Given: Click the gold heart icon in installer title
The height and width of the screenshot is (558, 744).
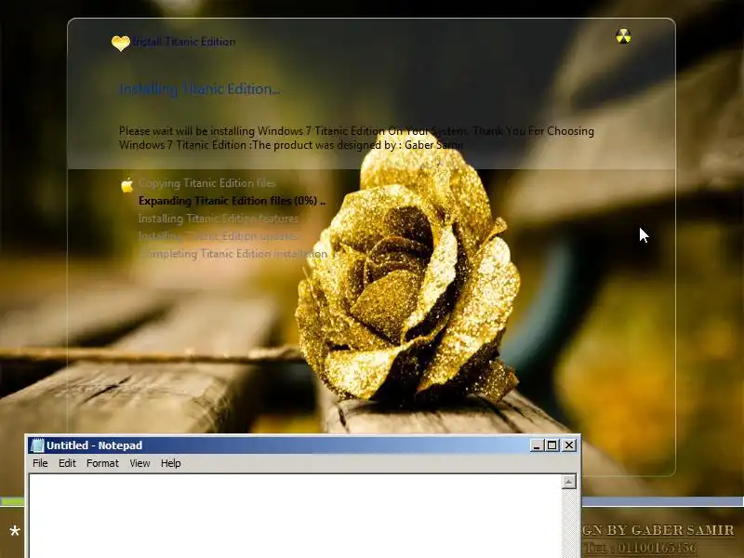Looking at the screenshot, I should click(121, 43).
